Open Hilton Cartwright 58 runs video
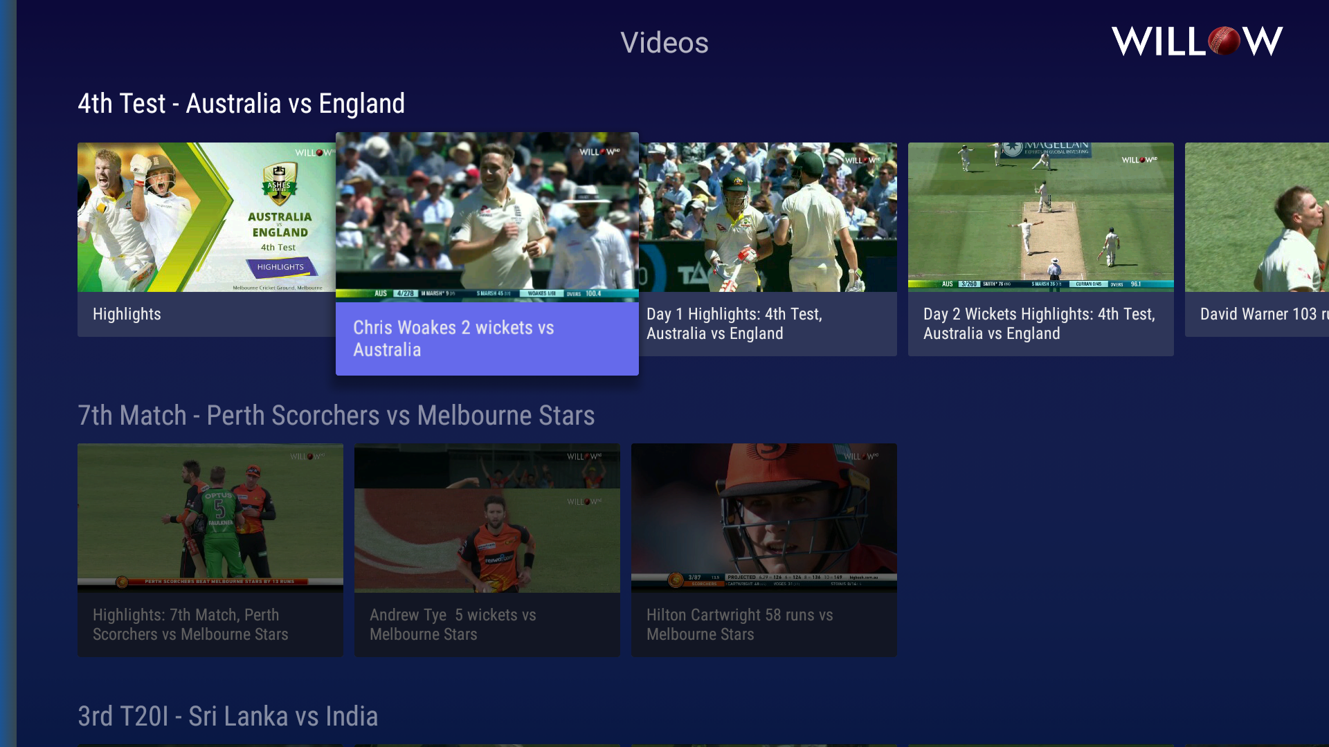This screenshot has height=747, width=1329. pos(764,550)
